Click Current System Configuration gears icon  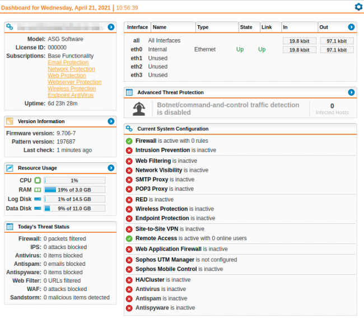click(129, 129)
